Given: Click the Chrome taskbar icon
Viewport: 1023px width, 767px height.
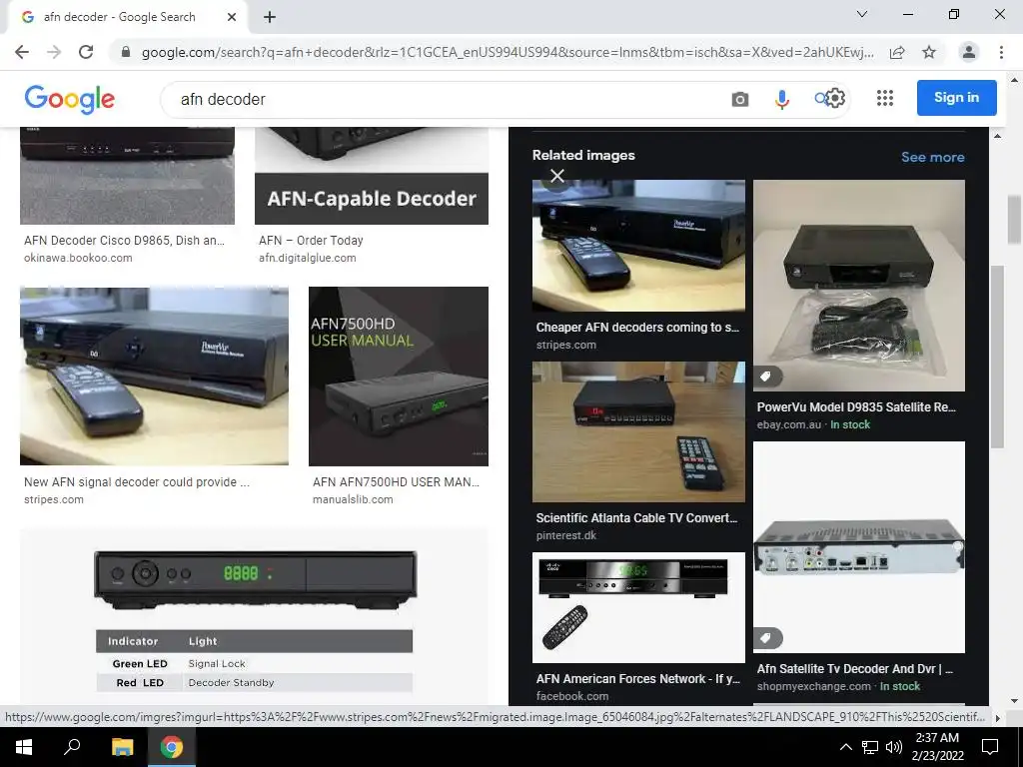Looking at the screenshot, I should (172, 747).
